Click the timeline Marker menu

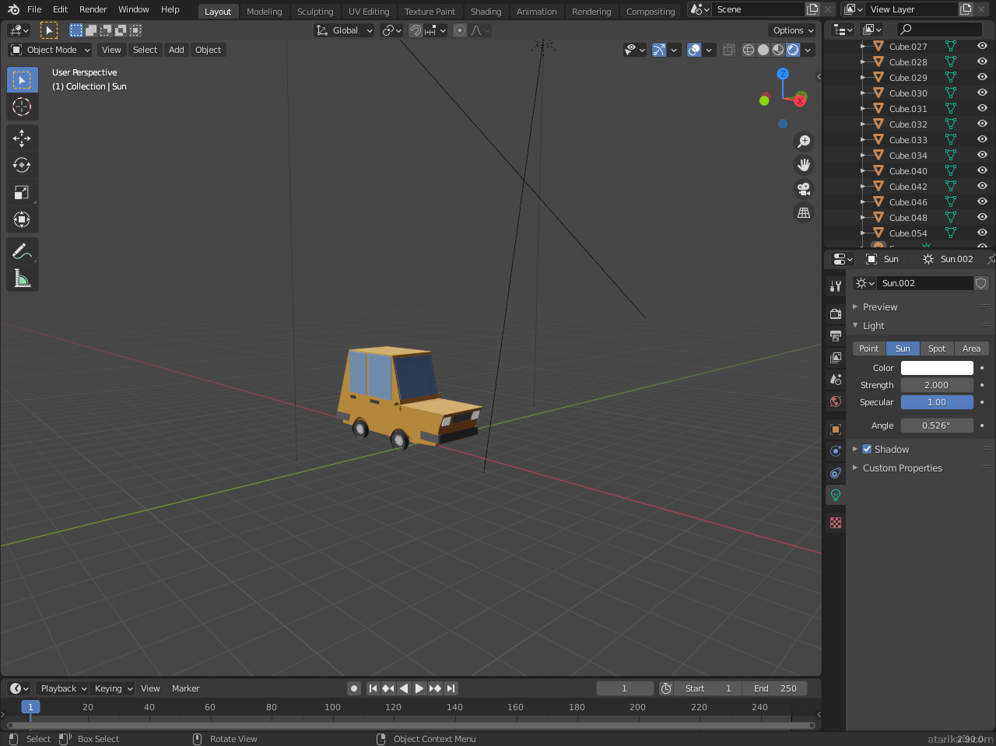pos(185,688)
